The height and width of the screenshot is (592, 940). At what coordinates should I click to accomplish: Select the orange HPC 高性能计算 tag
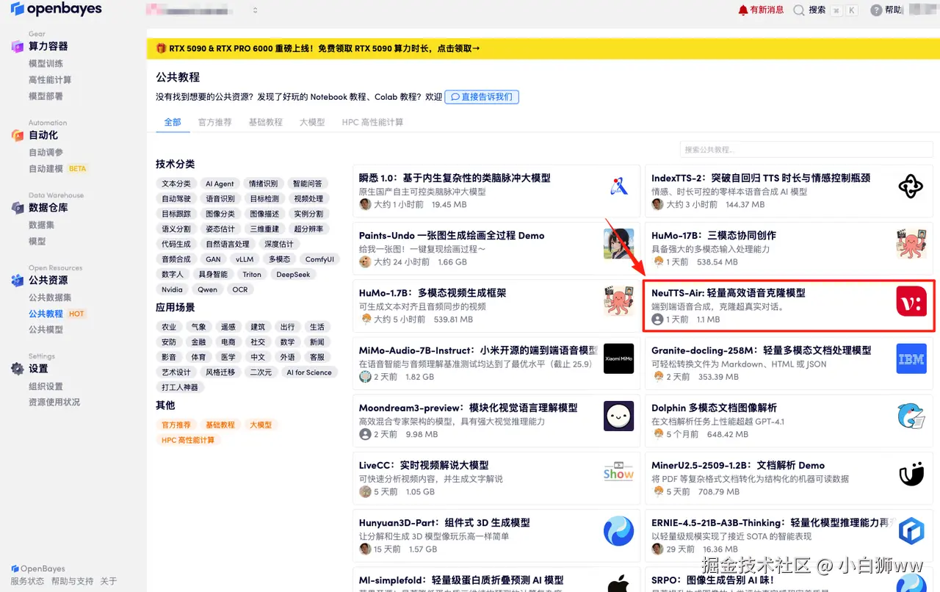tap(189, 440)
